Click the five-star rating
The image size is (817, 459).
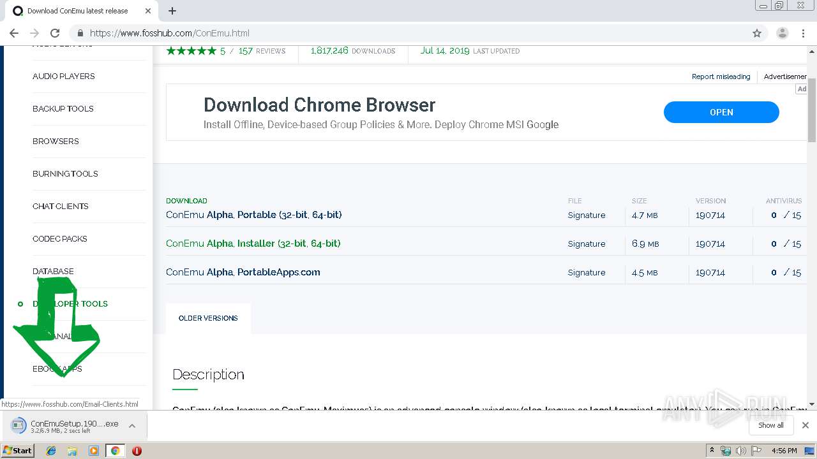[191, 51]
